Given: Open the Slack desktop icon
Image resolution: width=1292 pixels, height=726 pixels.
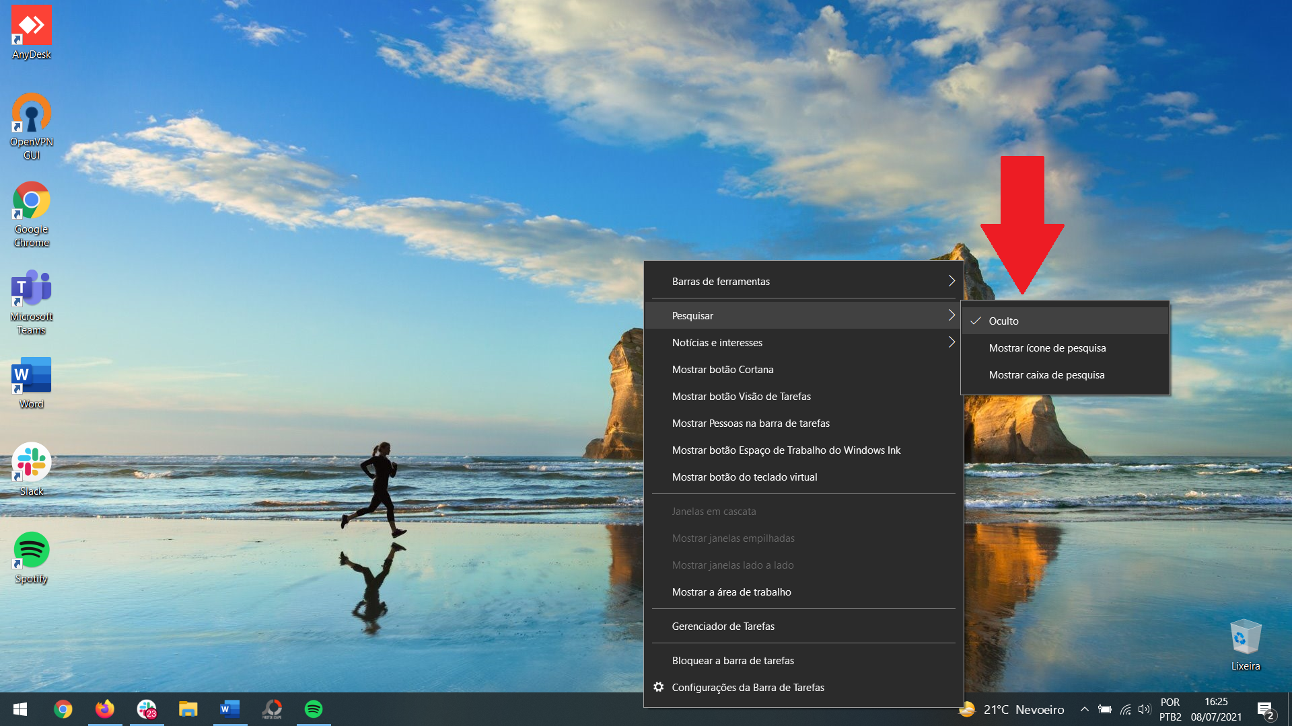Looking at the screenshot, I should click(x=32, y=469).
